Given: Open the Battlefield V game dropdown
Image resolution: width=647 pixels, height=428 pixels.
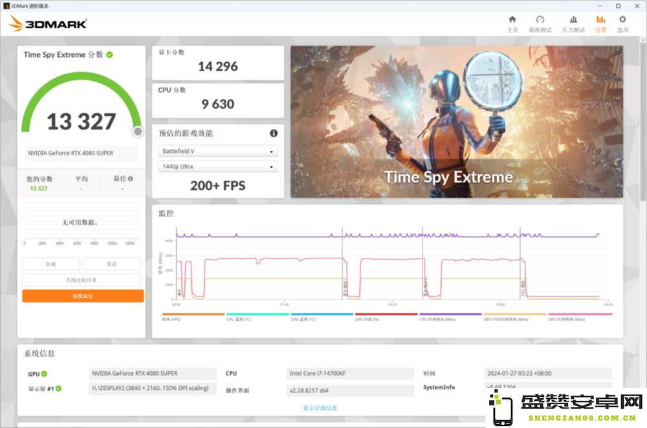Looking at the screenshot, I should pos(218,152).
